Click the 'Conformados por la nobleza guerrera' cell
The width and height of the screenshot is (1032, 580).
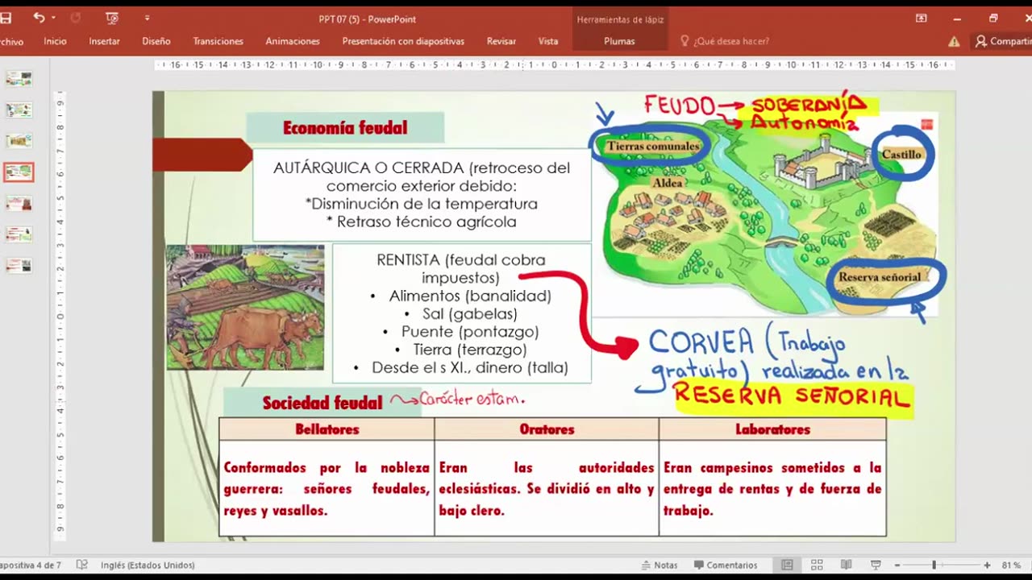click(327, 488)
